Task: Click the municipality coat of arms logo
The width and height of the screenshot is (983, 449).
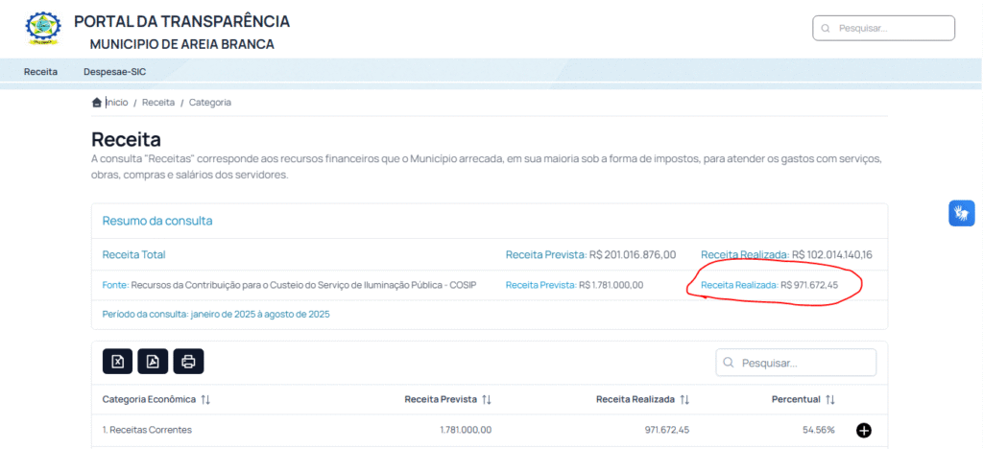Action: [x=43, y=28]
